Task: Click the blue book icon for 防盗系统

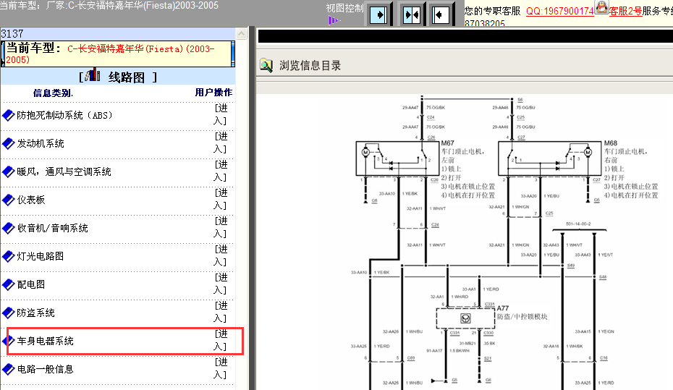Action: coord(8,313)
